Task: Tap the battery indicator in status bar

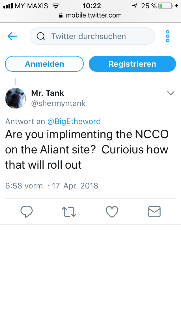Action: pyautogui.click(x=165, y=6)
